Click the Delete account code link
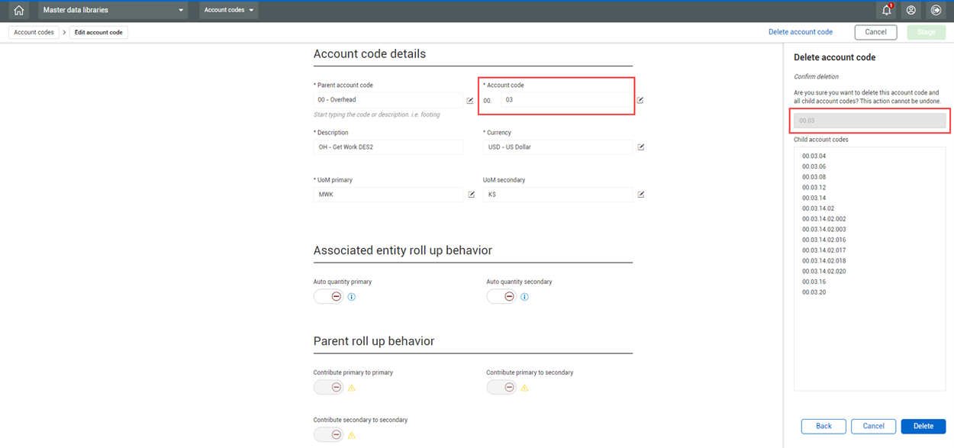The height and width of the screenshot is (448, 954). pyautogui.click(x=801, y=32)
